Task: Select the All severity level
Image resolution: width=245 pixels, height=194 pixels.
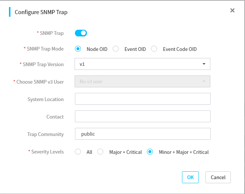Action: point(78,152)
